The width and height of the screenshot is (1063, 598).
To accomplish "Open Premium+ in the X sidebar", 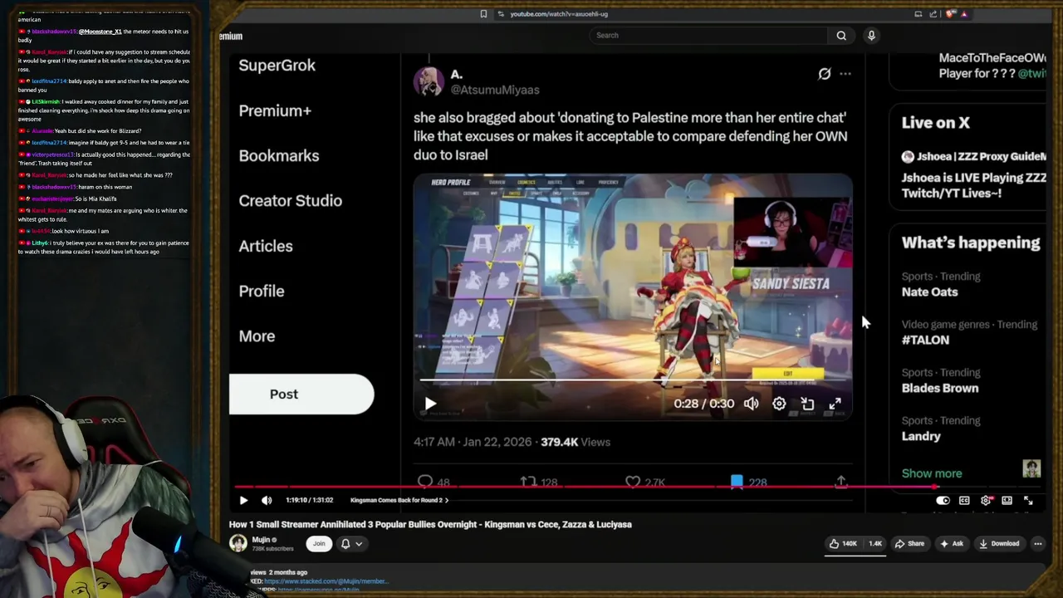I will tap(275, 110).
